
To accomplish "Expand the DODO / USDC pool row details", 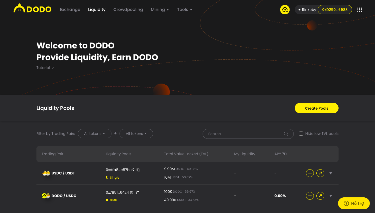I will coord(331,196).
